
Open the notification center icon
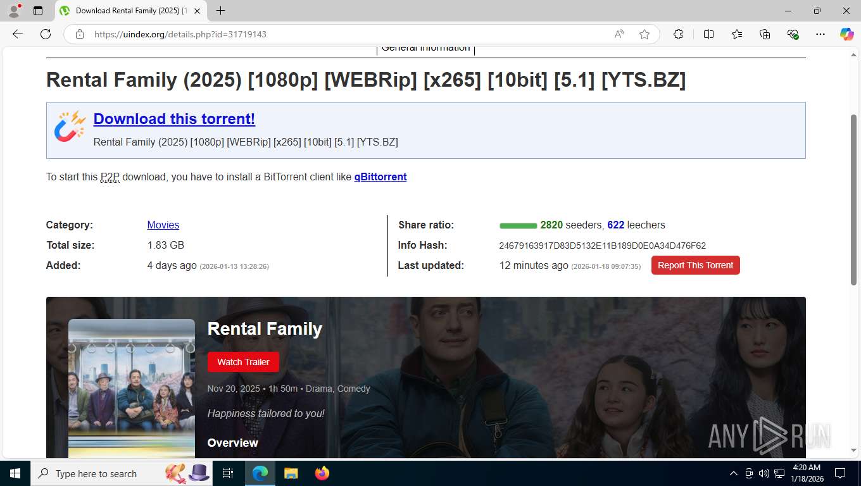[x=840, y=473]
